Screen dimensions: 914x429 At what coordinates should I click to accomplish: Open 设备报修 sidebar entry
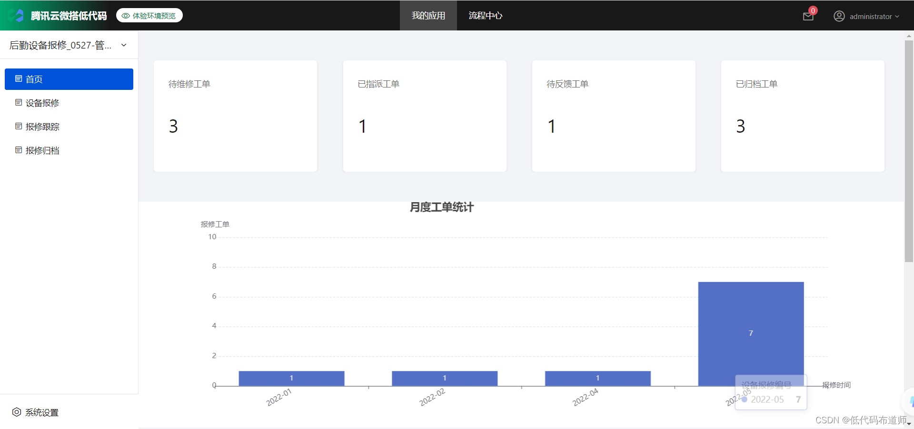(69, 103)
